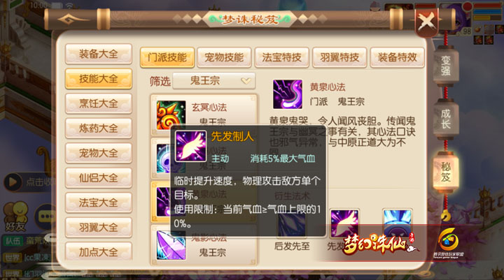Open the 好友 friends icon

(15, 216)
